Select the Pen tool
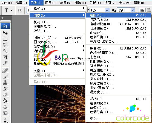Viewport: 152px width, 123px height. 5,120
